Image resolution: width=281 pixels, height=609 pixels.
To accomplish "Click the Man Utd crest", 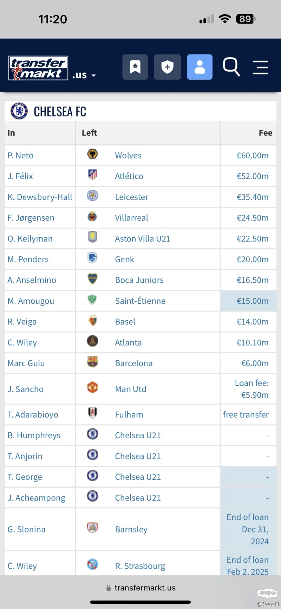I will click(92, 388).
